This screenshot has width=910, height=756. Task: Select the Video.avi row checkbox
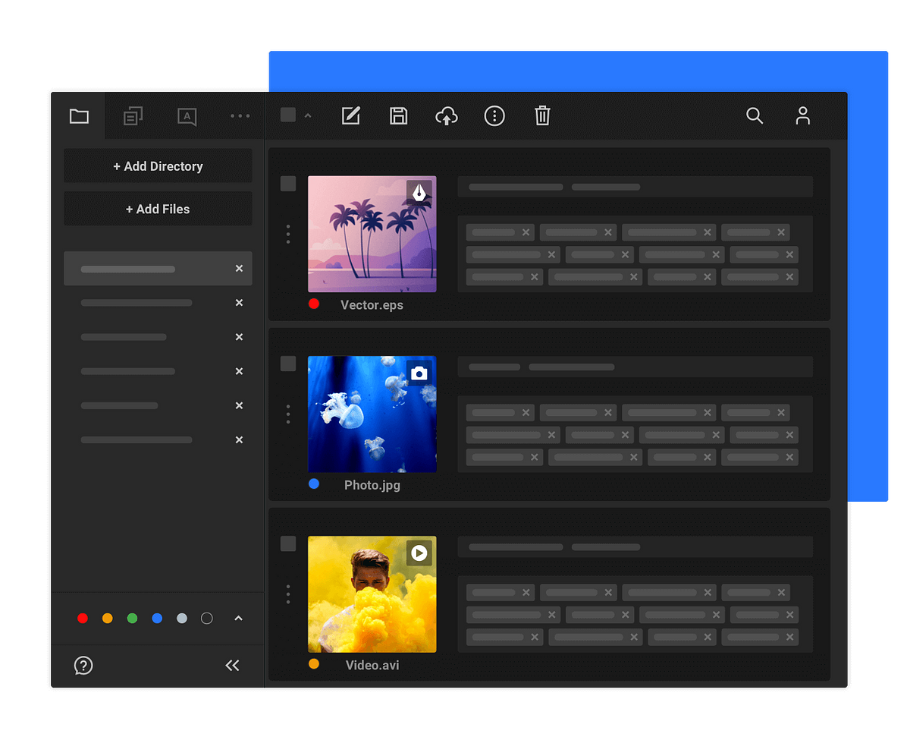click(288, 543)
